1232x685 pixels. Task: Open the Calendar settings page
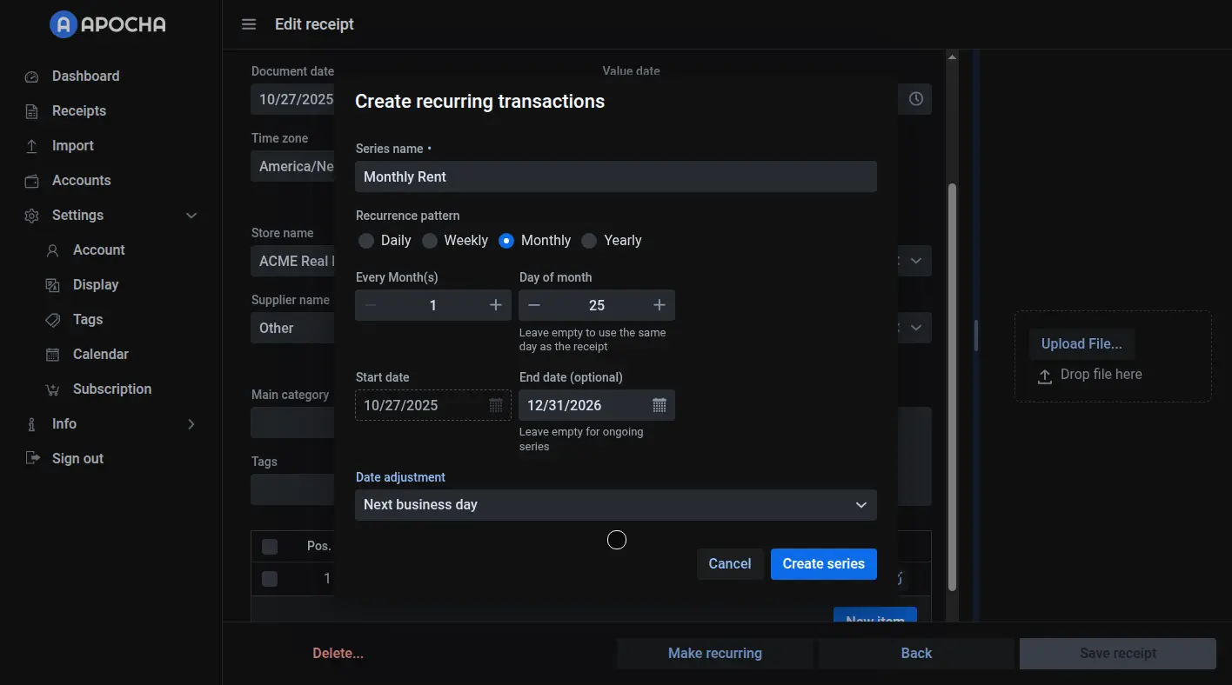pos(100,355)
